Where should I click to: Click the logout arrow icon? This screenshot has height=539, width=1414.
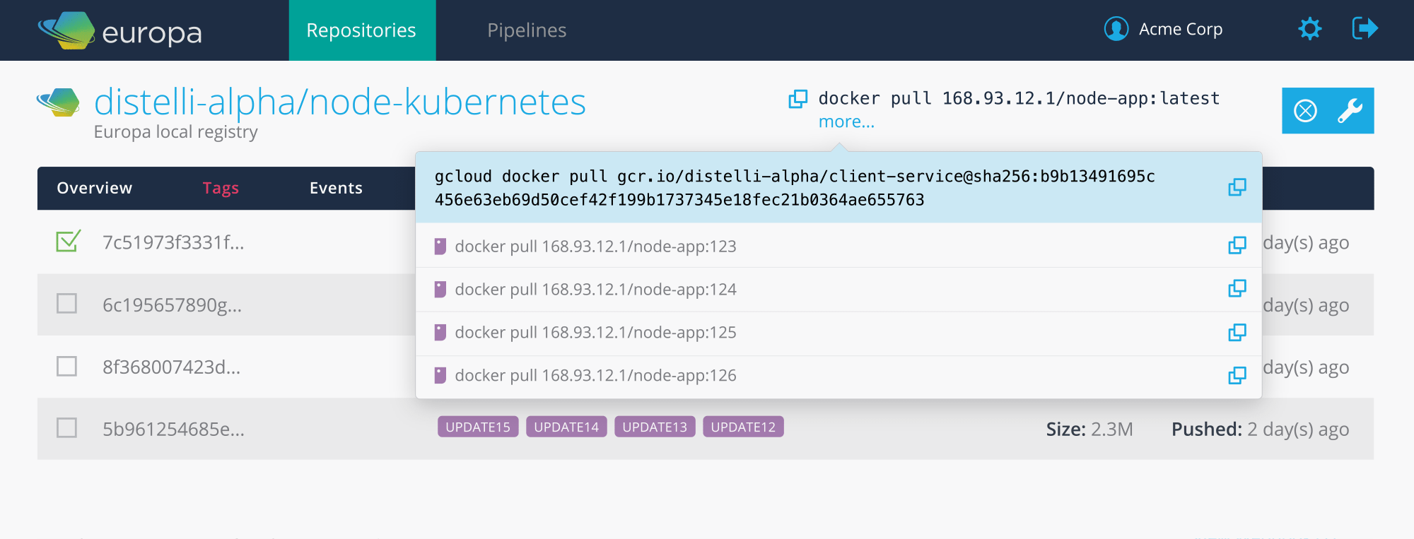(x=1365, y=29)
